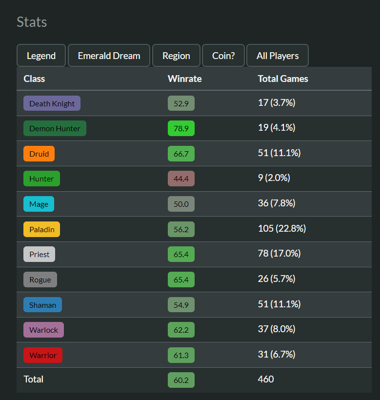Select the Demon Hunter class badge
Viewport: 380px width, 400px height.
click(55, 129)
